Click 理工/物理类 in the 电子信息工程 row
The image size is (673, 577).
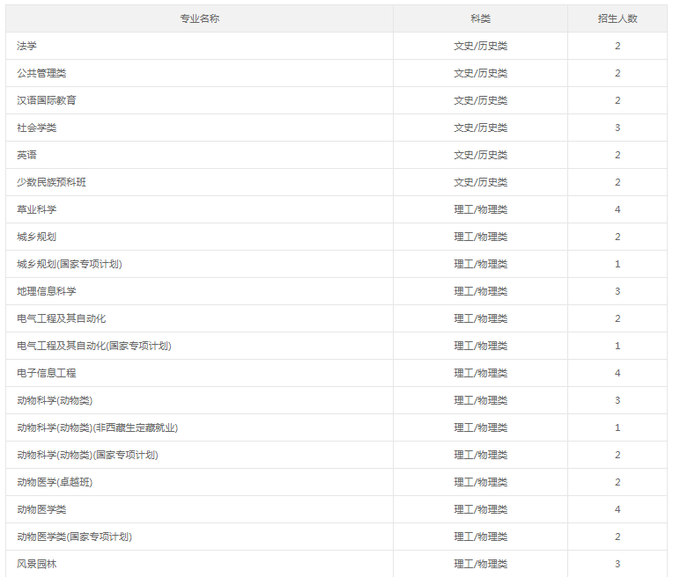(481, 373)
